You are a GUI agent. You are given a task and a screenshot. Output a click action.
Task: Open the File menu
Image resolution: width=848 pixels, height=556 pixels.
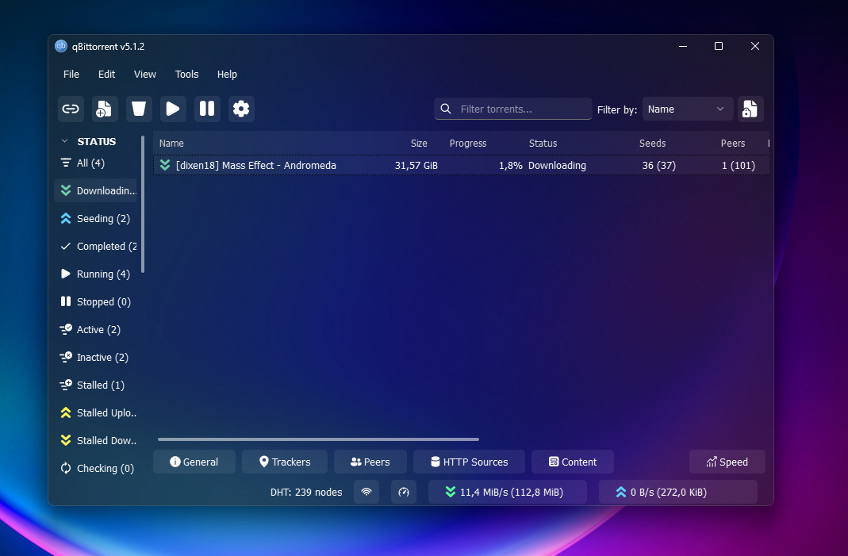(71, 74)
